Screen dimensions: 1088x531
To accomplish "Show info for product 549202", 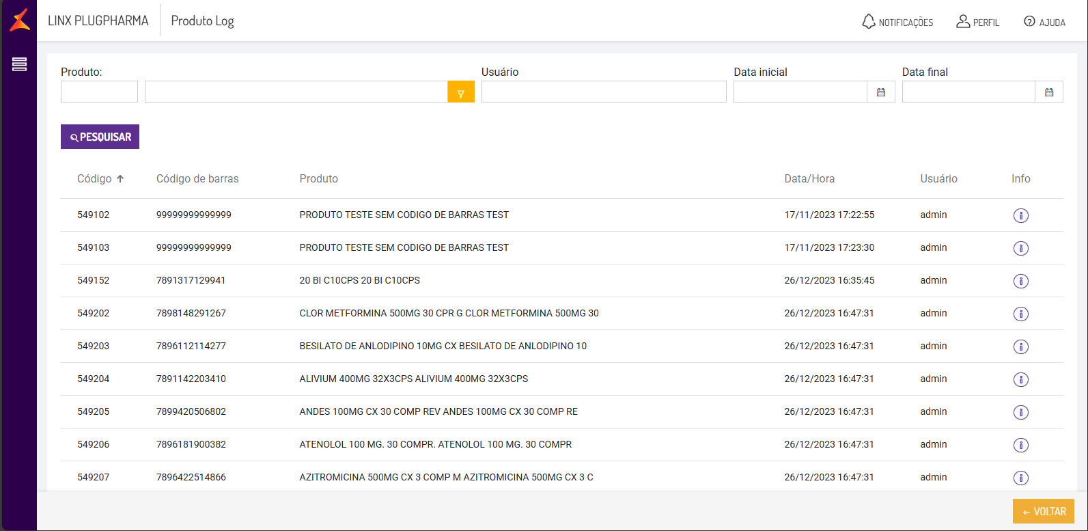I will pos(1021,314).
